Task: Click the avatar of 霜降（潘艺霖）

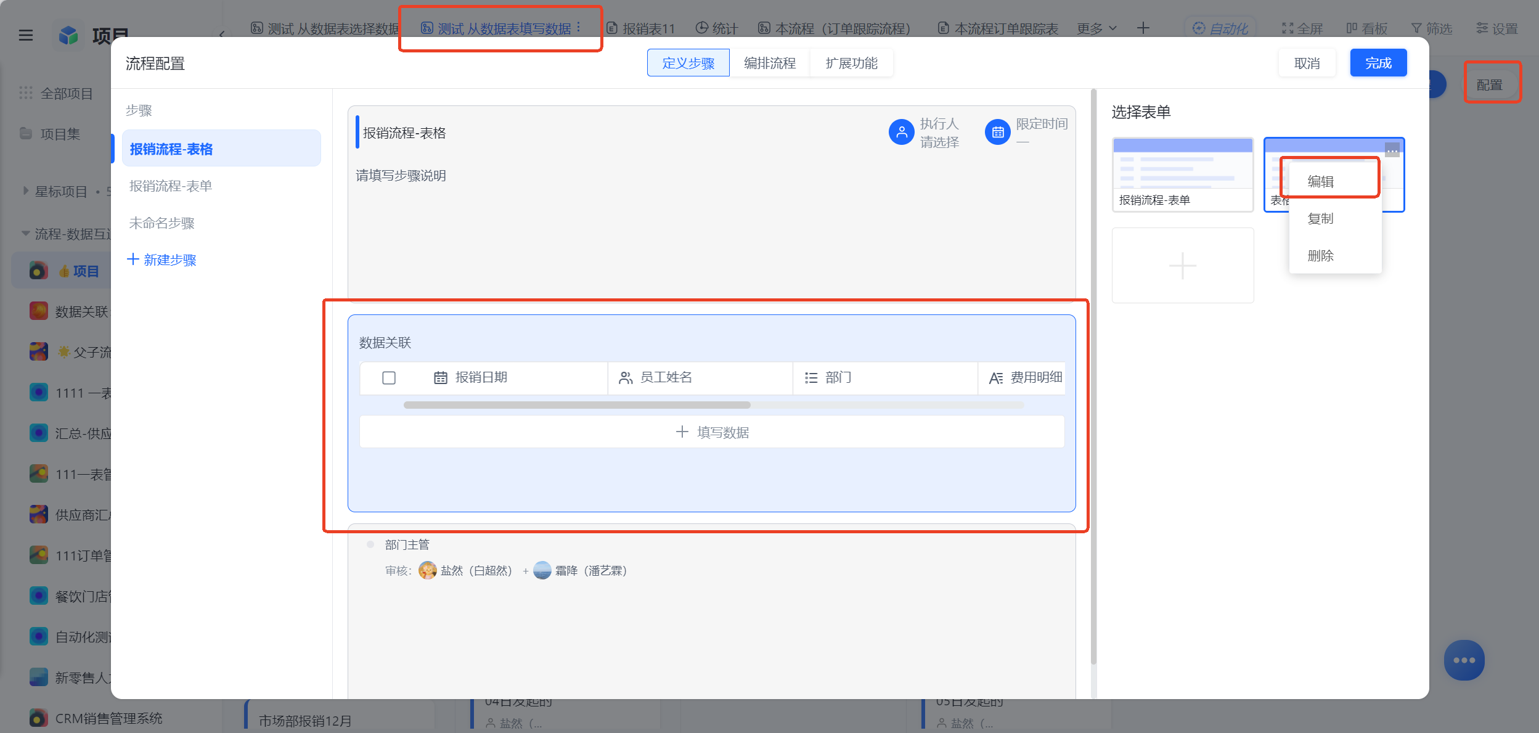Action: (542, 570)
